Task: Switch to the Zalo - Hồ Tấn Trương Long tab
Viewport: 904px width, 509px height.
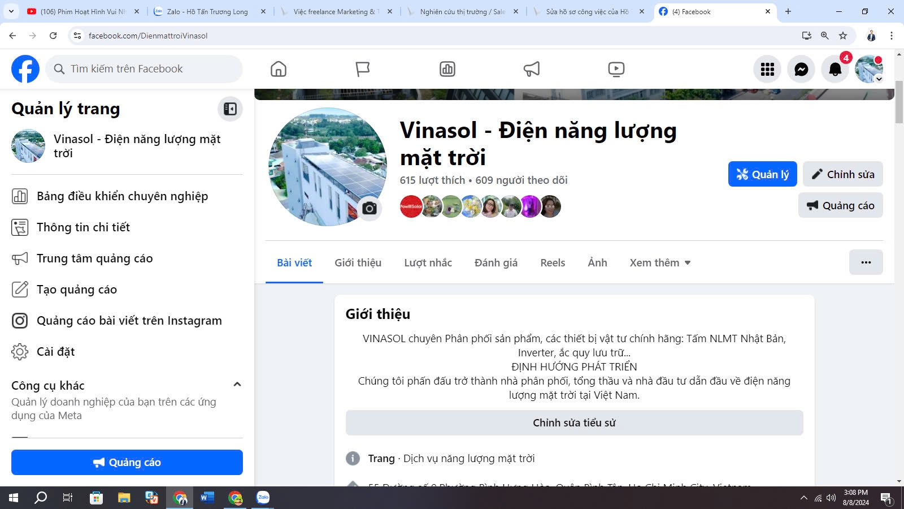Action: coord(209,11)
